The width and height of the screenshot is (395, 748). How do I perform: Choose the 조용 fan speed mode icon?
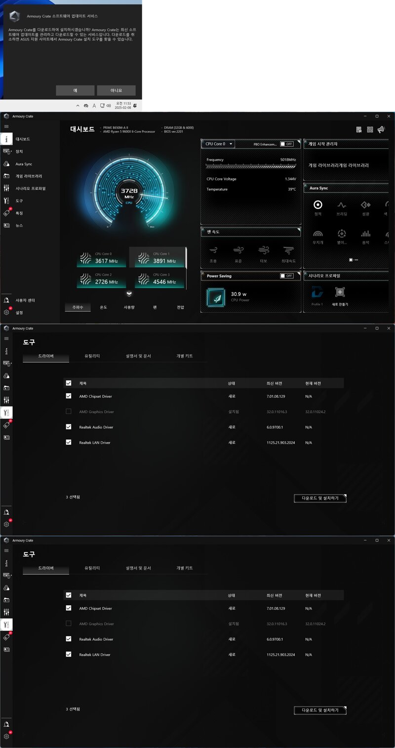click(x=213, y=250)
